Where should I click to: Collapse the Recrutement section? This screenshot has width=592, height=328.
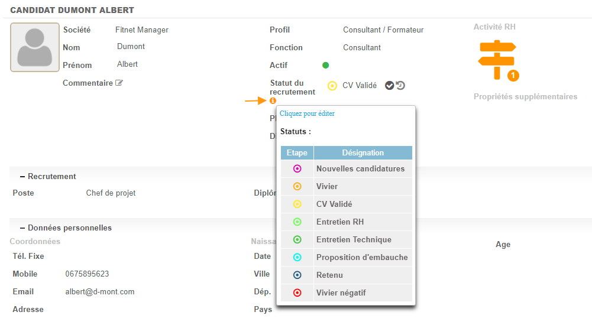[22, 177]
